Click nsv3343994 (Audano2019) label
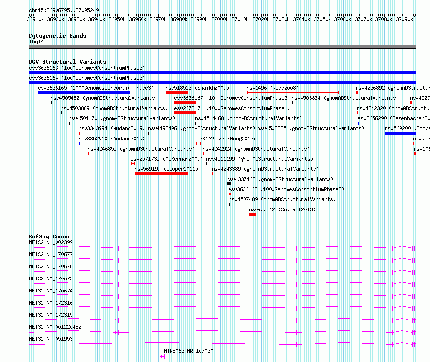This screenshot has width=430, height=362. (x=112, y=128)
